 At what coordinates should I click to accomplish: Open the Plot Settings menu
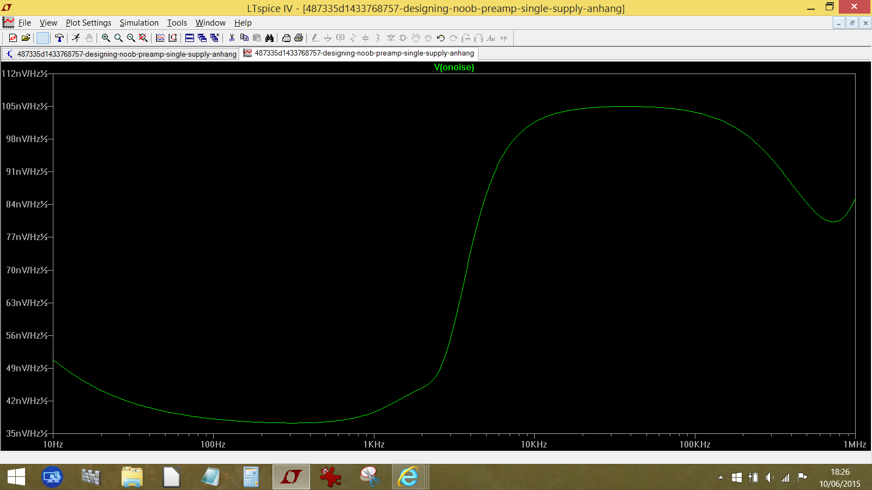pyautogui.click(x=88, y=23)
